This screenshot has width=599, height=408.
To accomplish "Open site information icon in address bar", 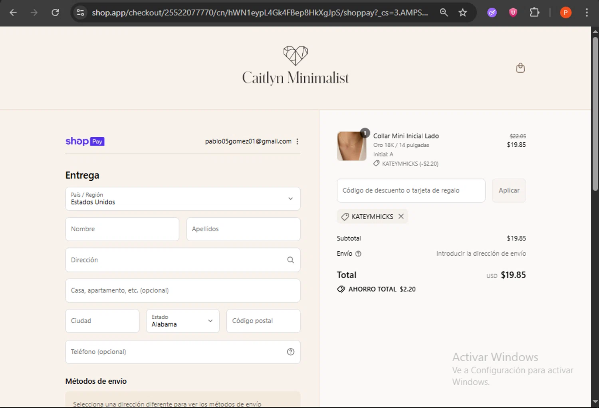I will point(80,12).
